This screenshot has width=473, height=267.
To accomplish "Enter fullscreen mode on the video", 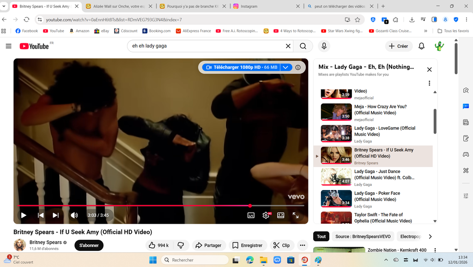I will coord(296,215).
